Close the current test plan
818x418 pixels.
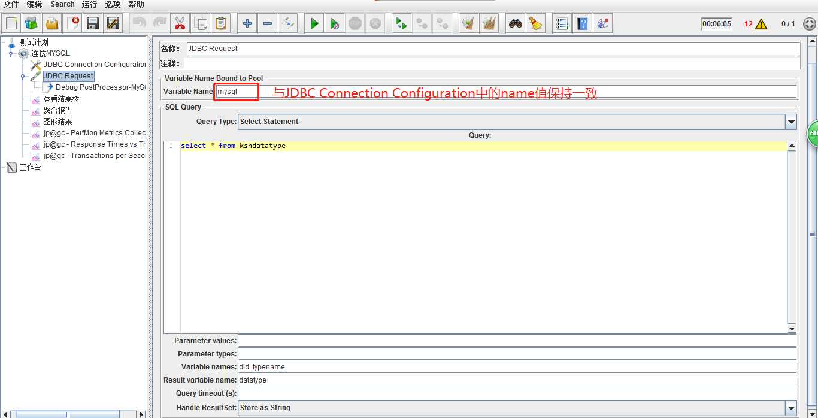coord(72,23)
